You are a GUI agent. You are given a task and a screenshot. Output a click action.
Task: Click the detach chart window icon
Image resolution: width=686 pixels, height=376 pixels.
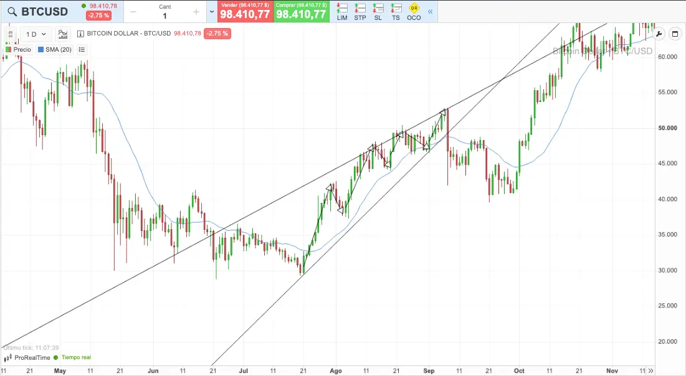point(674,34)
